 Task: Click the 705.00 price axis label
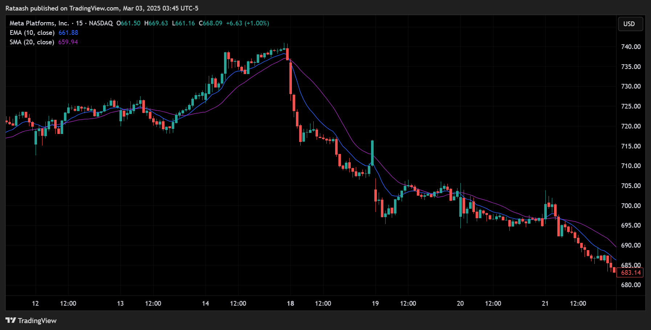(x=631, y=186)
